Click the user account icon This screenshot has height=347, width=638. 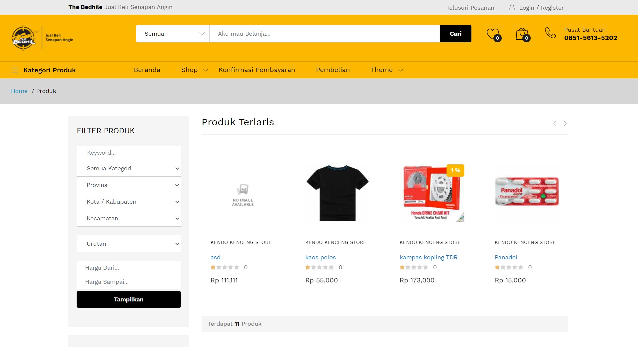512,7
